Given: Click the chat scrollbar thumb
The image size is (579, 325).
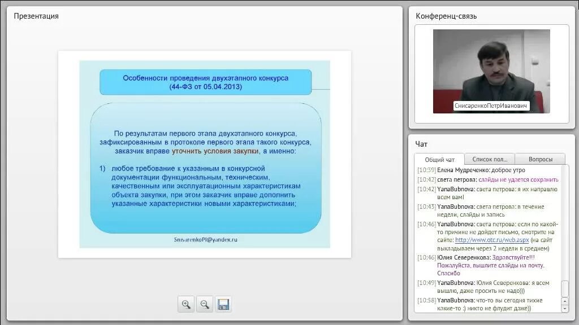Looking at the screenshot, I should [x=565, y=288].
